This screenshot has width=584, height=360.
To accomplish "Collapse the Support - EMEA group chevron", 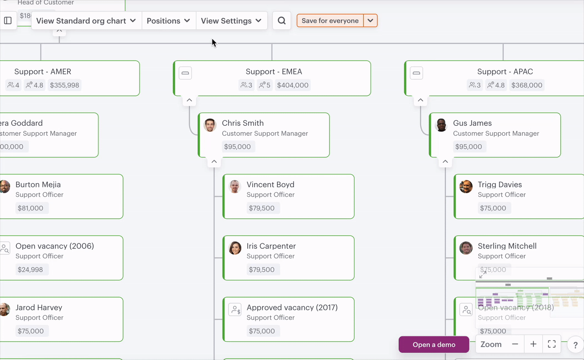I will [x=189, y=100].
